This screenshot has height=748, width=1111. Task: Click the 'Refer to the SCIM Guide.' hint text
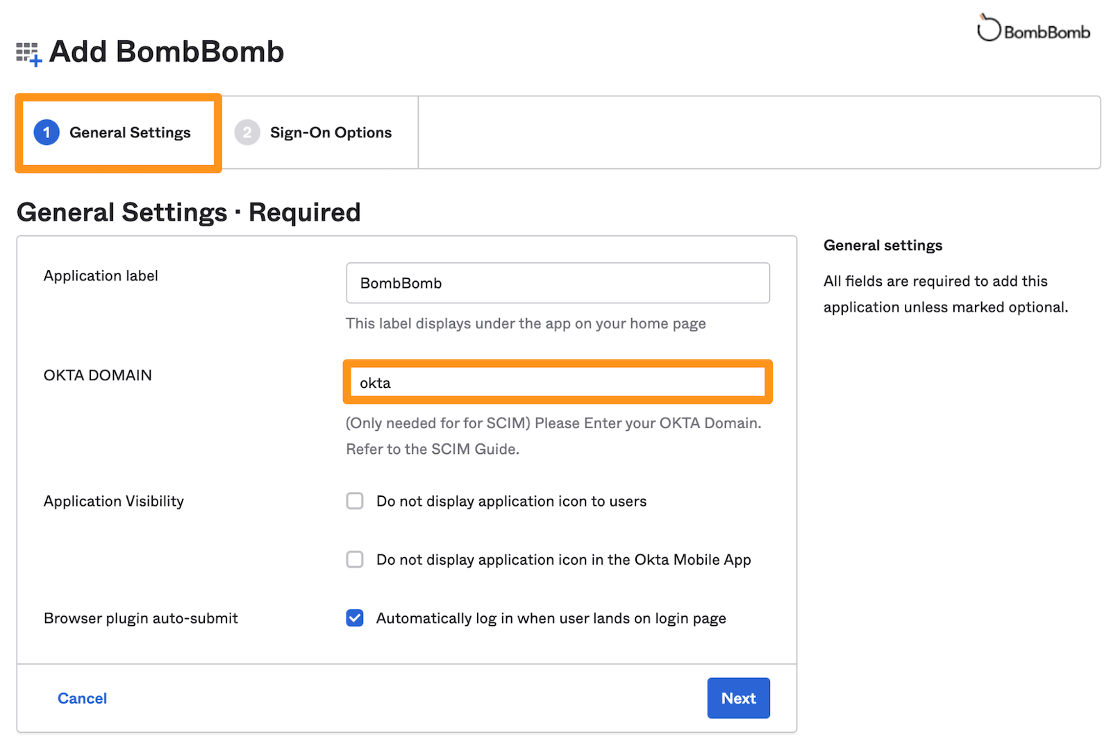click(x=433, y=449)
